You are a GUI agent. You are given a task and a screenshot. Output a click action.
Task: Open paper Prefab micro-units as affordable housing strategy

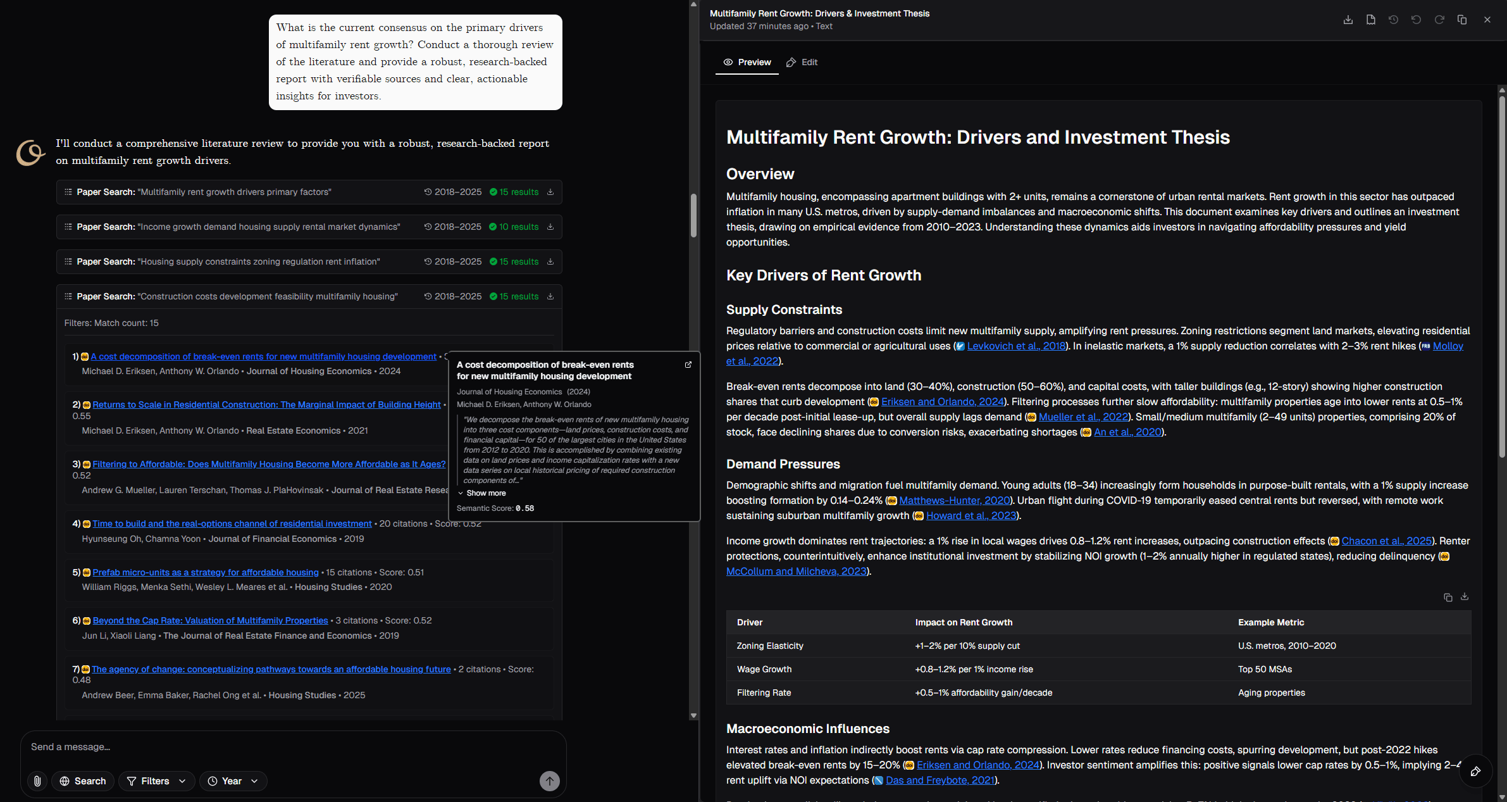(205, 572)
